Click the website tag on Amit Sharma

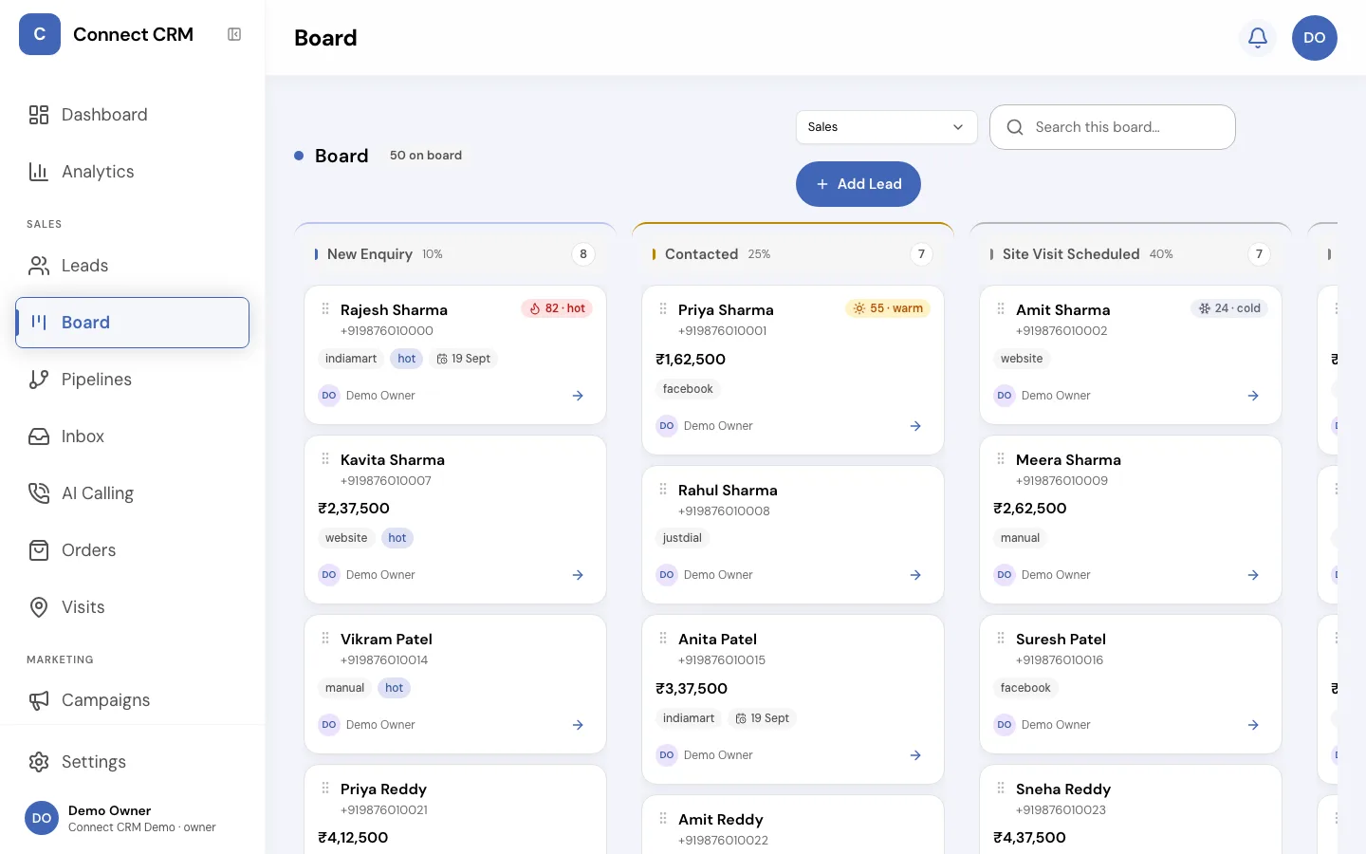coord(1022,359)
